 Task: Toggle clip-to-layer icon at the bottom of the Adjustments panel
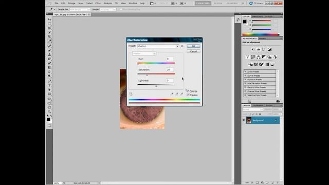tap(278, 101)
